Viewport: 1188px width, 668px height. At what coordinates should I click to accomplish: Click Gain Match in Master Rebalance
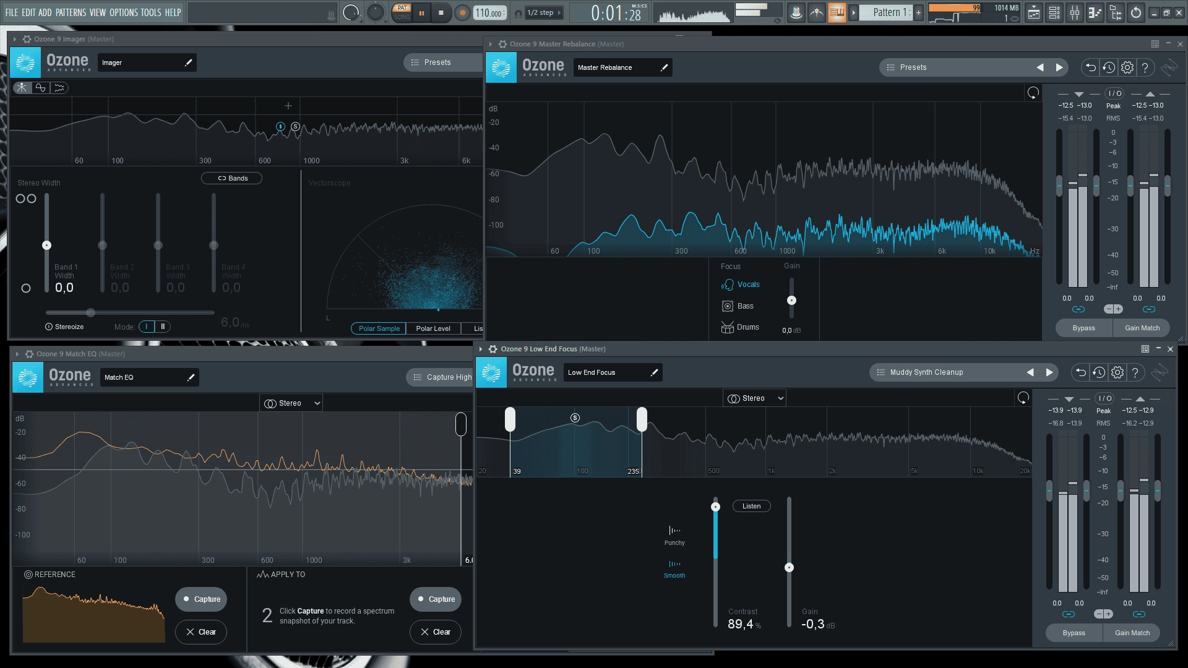1142,328
